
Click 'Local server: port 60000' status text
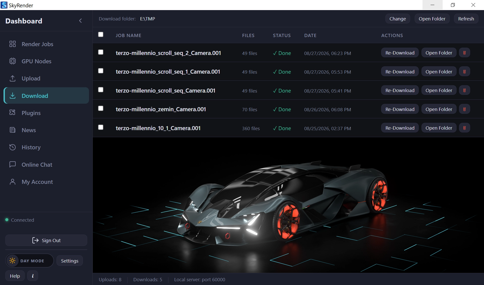click(x=200, y=279)
